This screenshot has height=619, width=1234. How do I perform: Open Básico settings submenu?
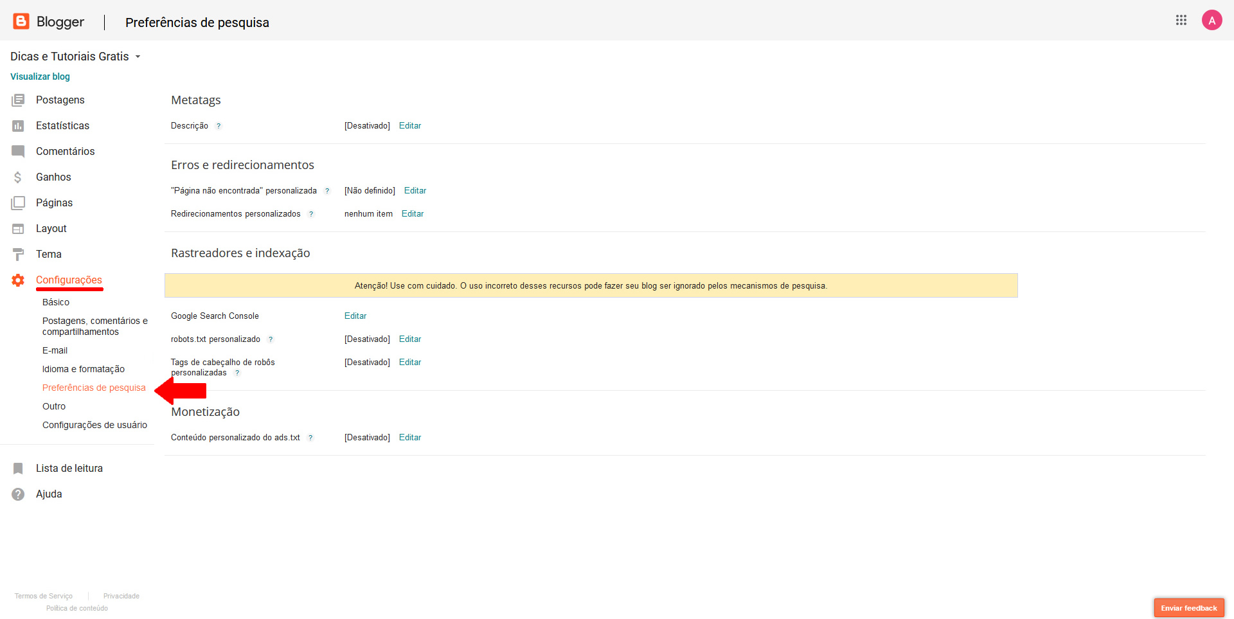point(56,302)
